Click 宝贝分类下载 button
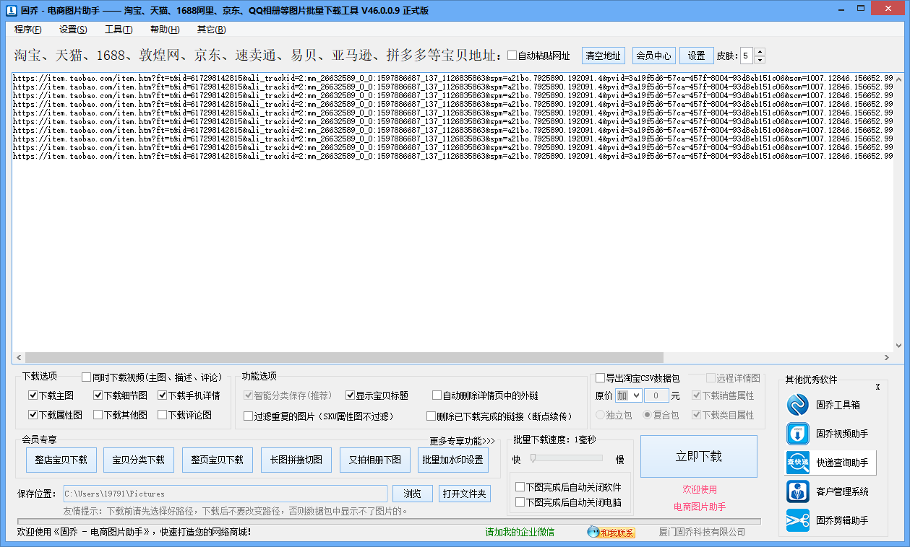Image resolution: width=910 pixels, height=547 pixels. 139,460
